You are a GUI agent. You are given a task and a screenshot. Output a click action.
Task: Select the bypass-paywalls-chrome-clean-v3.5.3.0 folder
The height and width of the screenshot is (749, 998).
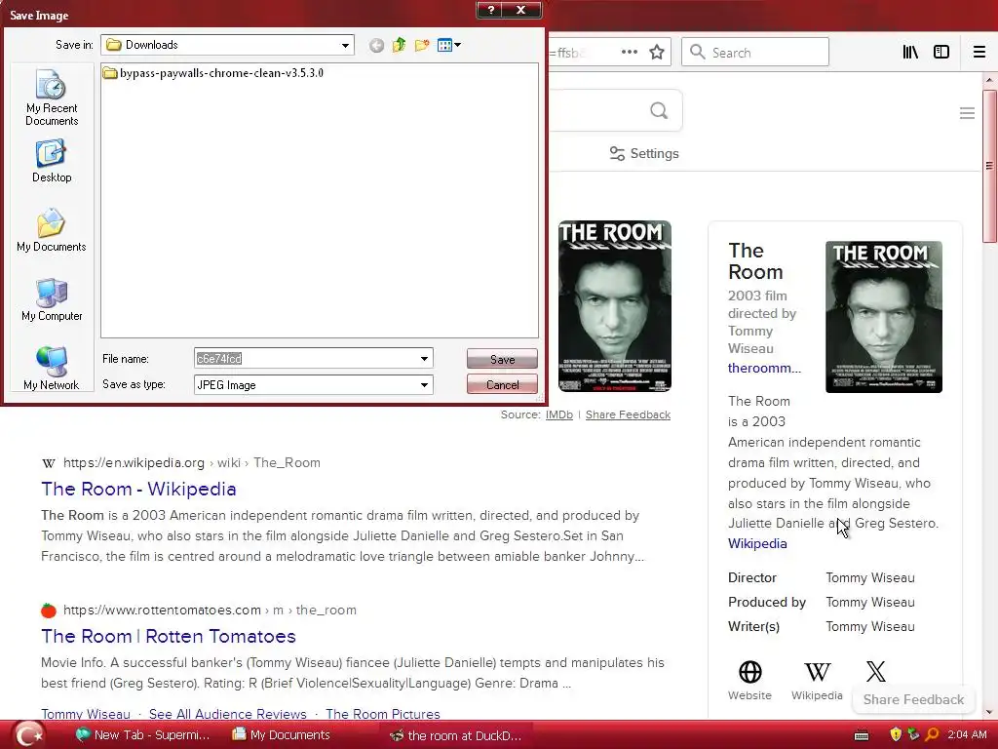click(213, 73)
